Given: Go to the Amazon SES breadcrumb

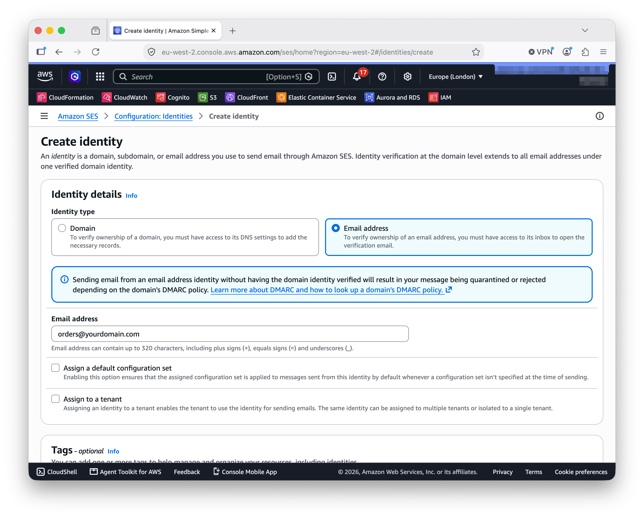Looking at the screenshot, I should [78, 116].
